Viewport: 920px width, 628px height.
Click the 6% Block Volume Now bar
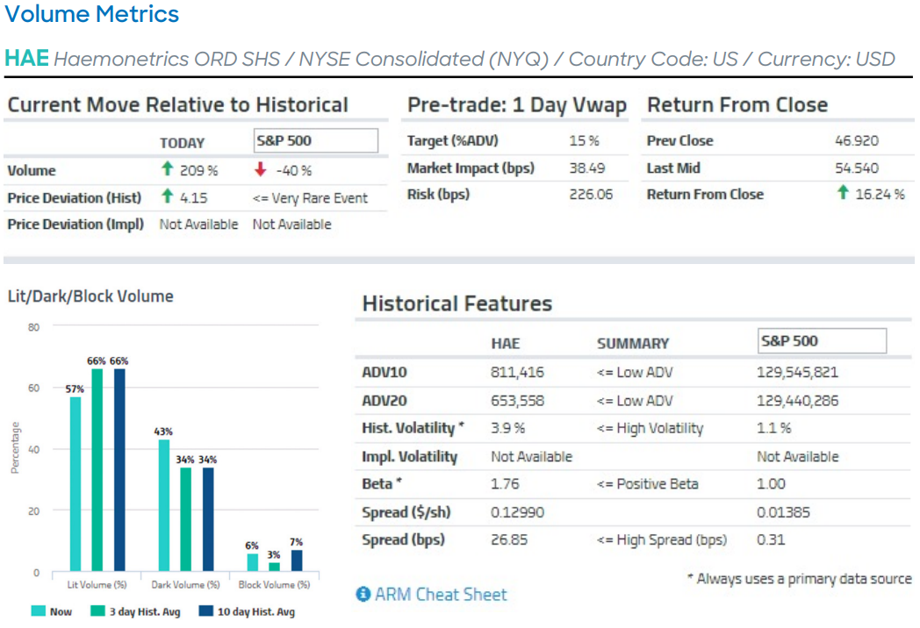(x=252, y=562)
